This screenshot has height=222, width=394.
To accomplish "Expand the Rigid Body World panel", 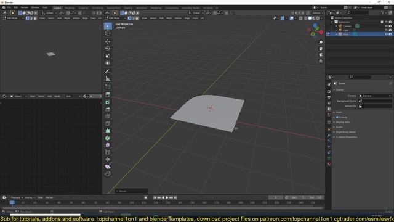I will [345, 132].
